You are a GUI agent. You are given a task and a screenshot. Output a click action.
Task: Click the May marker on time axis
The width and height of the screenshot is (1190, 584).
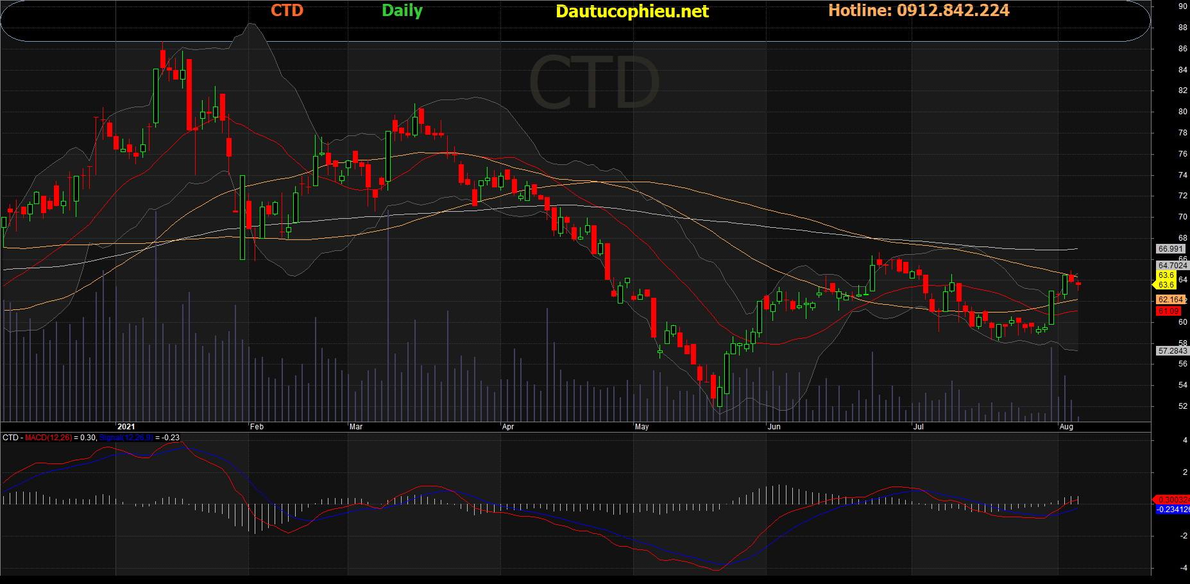click(642, 427)
